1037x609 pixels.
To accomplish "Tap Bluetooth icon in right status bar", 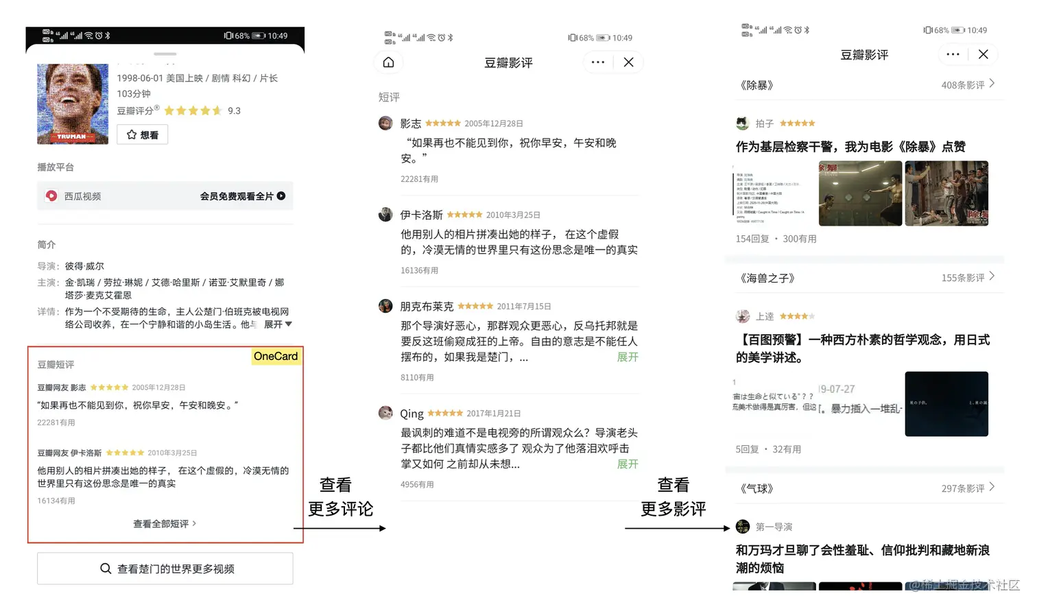I will pos(807,30).
